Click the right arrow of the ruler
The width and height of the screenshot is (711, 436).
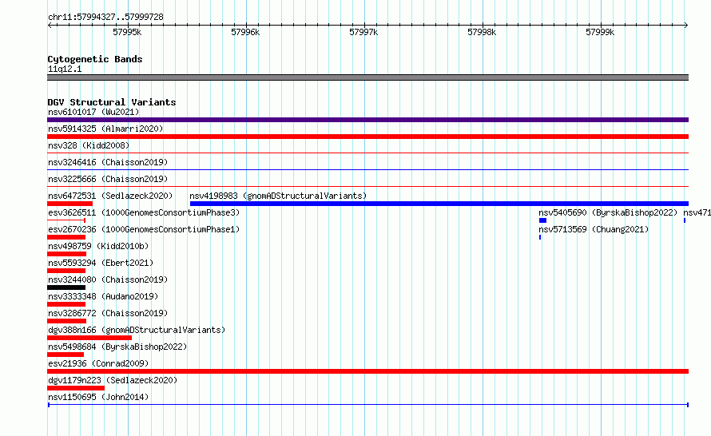686,26
